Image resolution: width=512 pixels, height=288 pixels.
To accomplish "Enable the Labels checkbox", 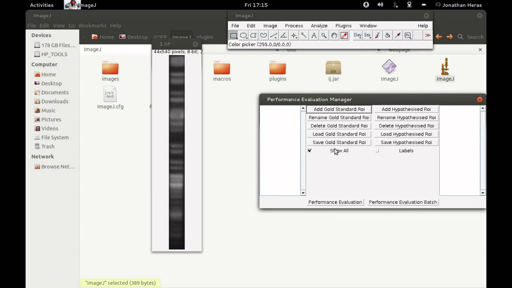I will pyautogui.click(x=377, y=151).
